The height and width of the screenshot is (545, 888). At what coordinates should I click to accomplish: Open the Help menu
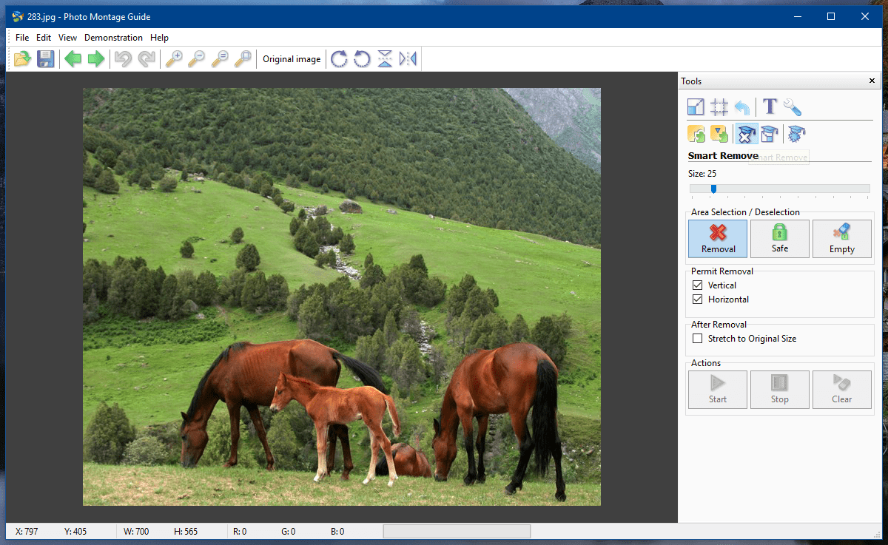[x=159, y=38]
